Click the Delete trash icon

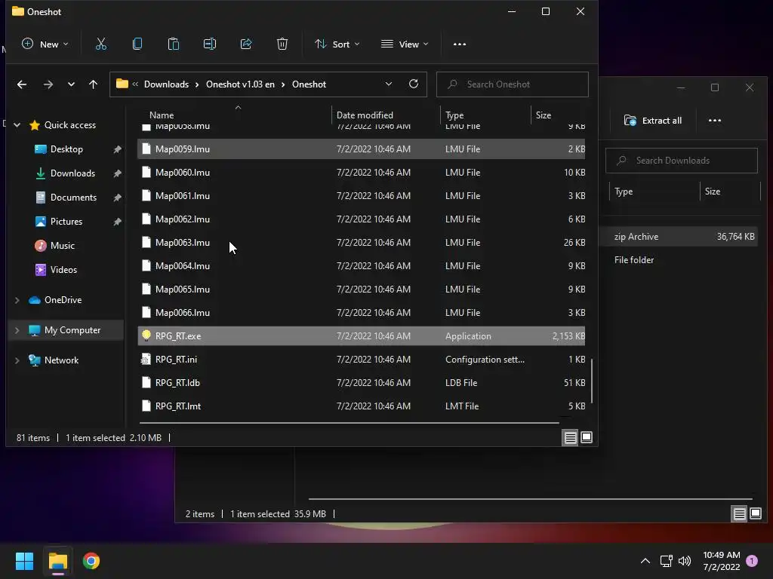[282, 44]
